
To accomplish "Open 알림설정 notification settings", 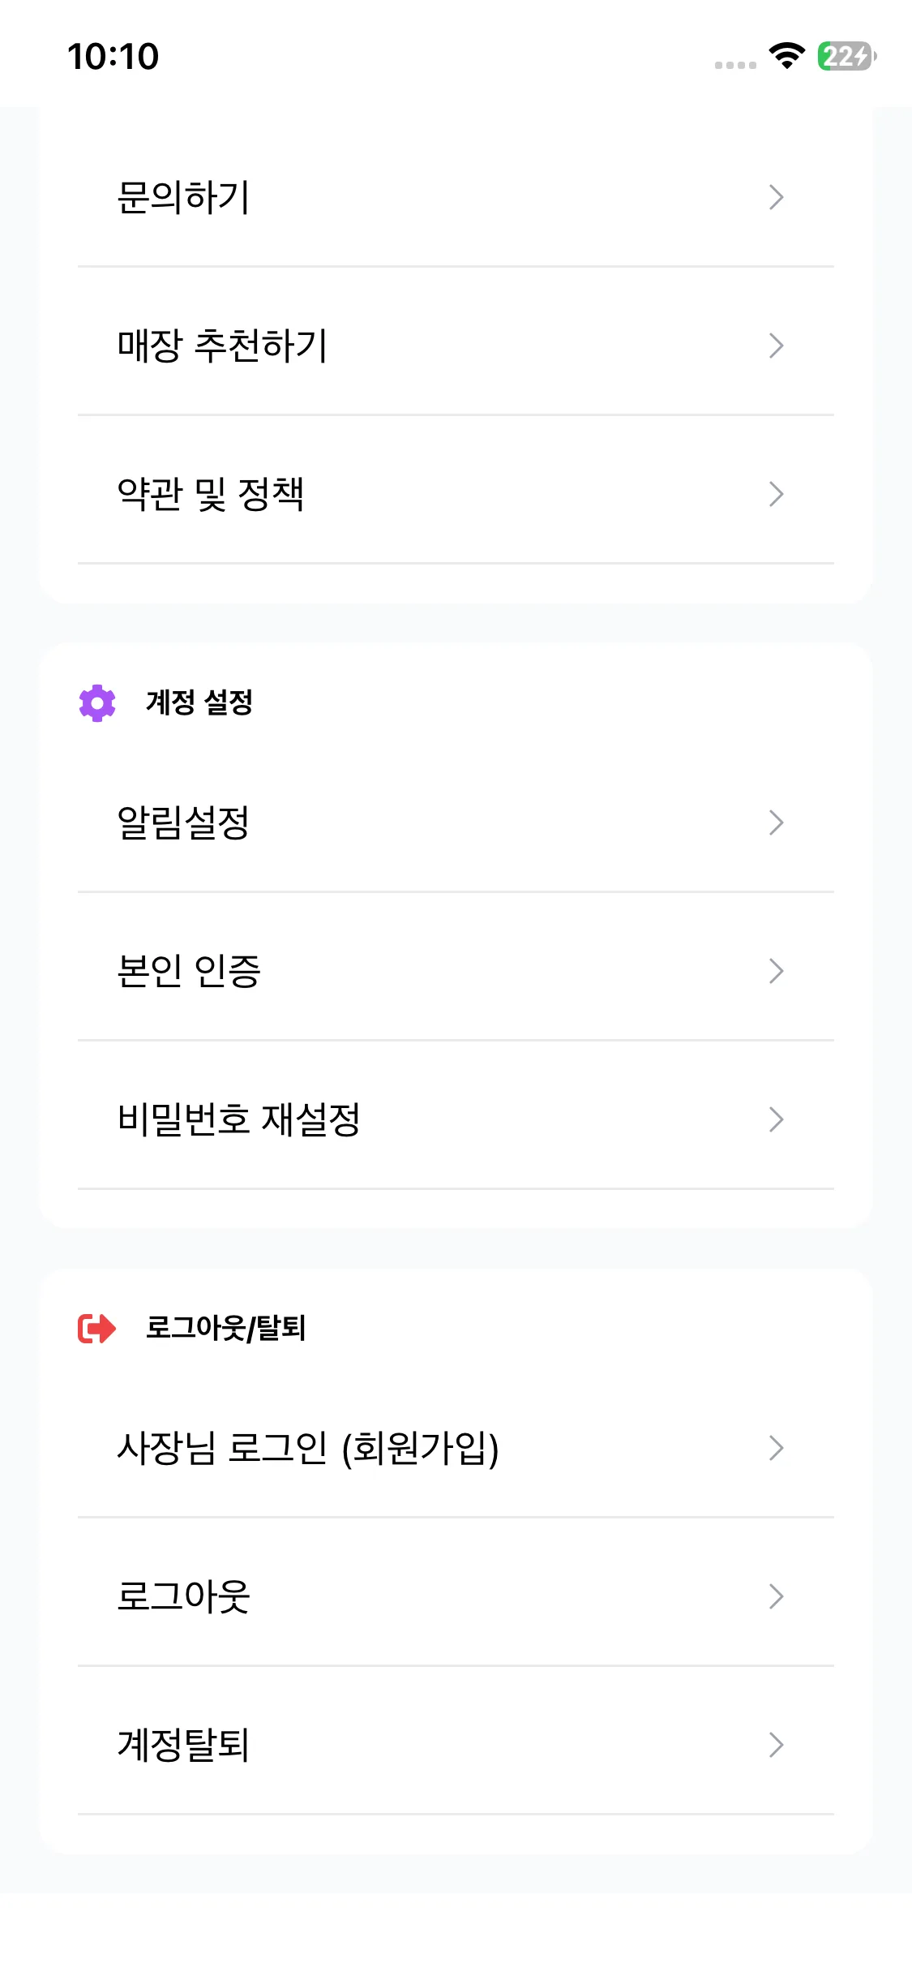I will 184,823.
